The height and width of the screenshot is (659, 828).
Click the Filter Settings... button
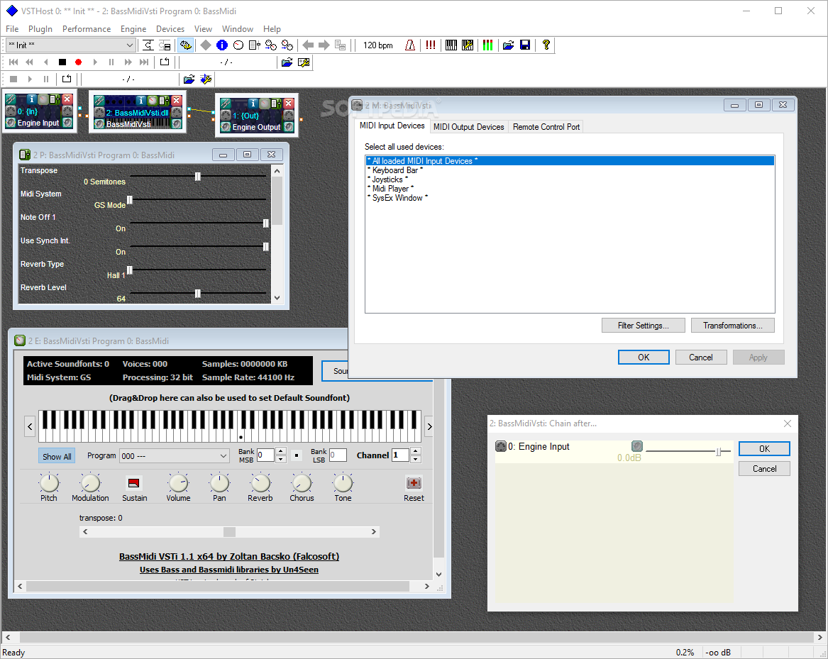tap(644, 326)
